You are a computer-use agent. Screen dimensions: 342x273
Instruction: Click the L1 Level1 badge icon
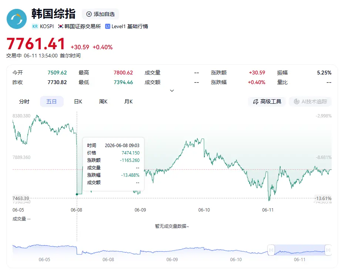point(108,26)
